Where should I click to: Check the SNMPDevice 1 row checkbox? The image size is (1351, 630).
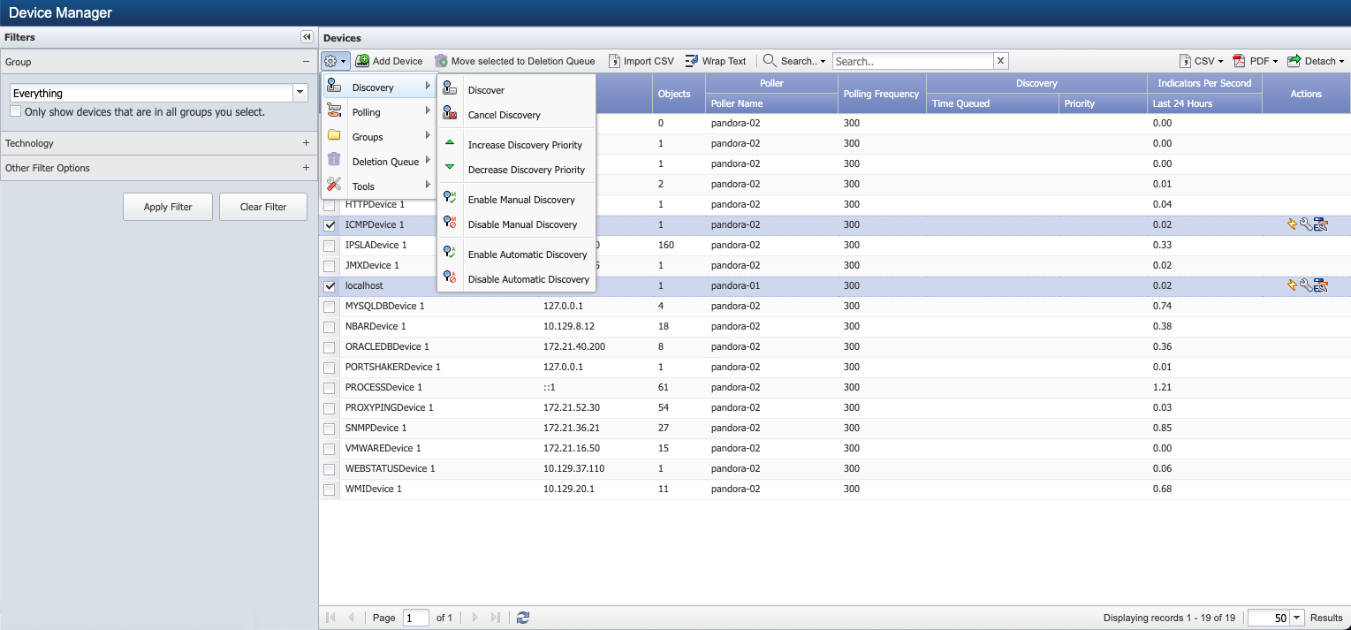(x=330, y=429)
